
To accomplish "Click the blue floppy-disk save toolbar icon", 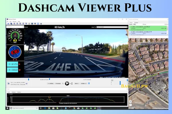I will 32,24.
